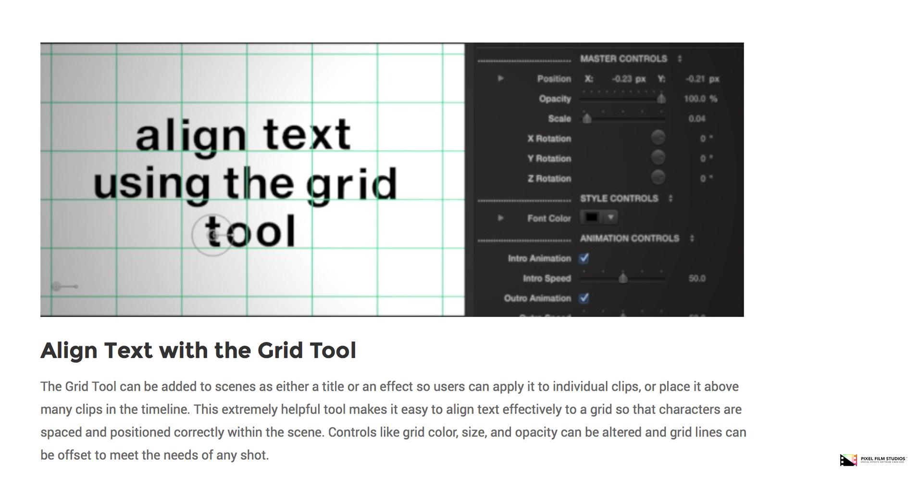Viewport: 920px width, 481px height.
Task: Click the Intro Speed slider handle
Action: click(x=623, y=278)
